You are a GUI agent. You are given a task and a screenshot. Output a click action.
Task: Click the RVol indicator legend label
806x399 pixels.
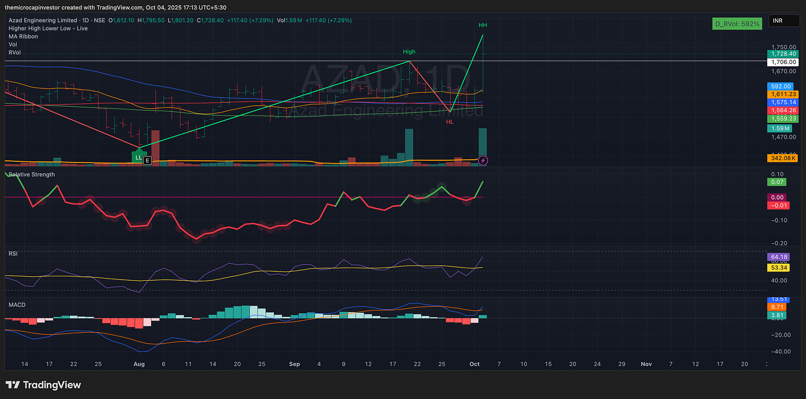point(14,52)
